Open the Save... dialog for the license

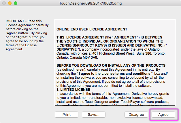[93, 114]
